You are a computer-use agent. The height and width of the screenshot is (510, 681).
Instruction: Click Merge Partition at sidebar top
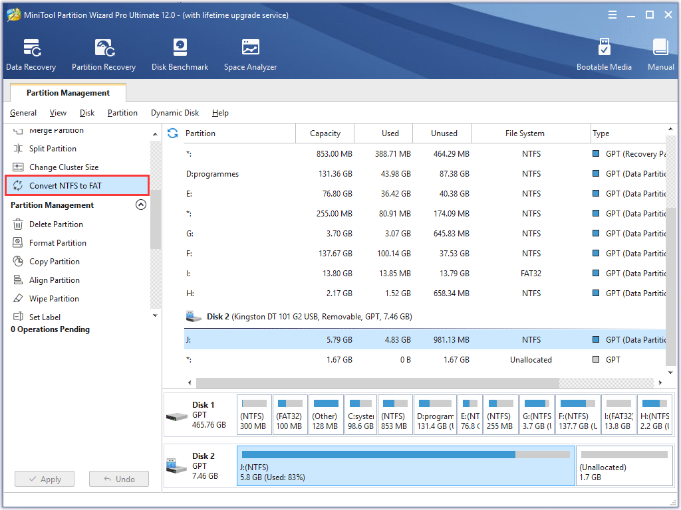tap(56, 130)
